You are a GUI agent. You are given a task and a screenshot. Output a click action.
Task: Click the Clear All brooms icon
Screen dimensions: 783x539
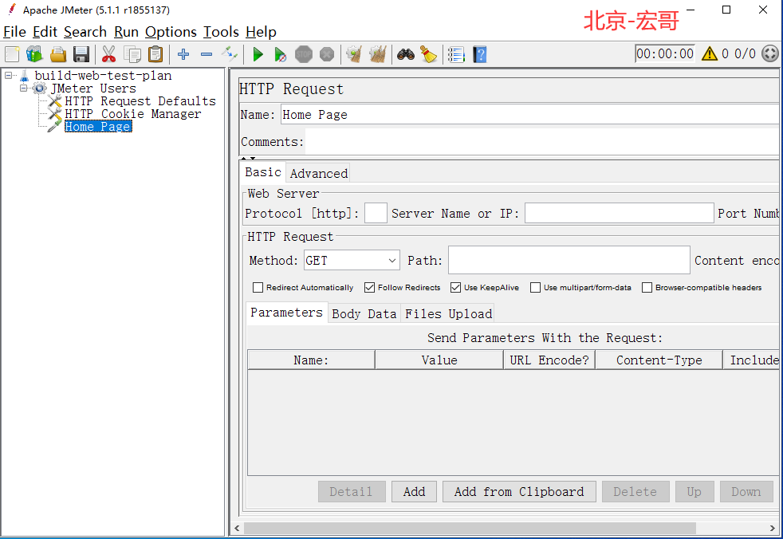click(378, 54)
